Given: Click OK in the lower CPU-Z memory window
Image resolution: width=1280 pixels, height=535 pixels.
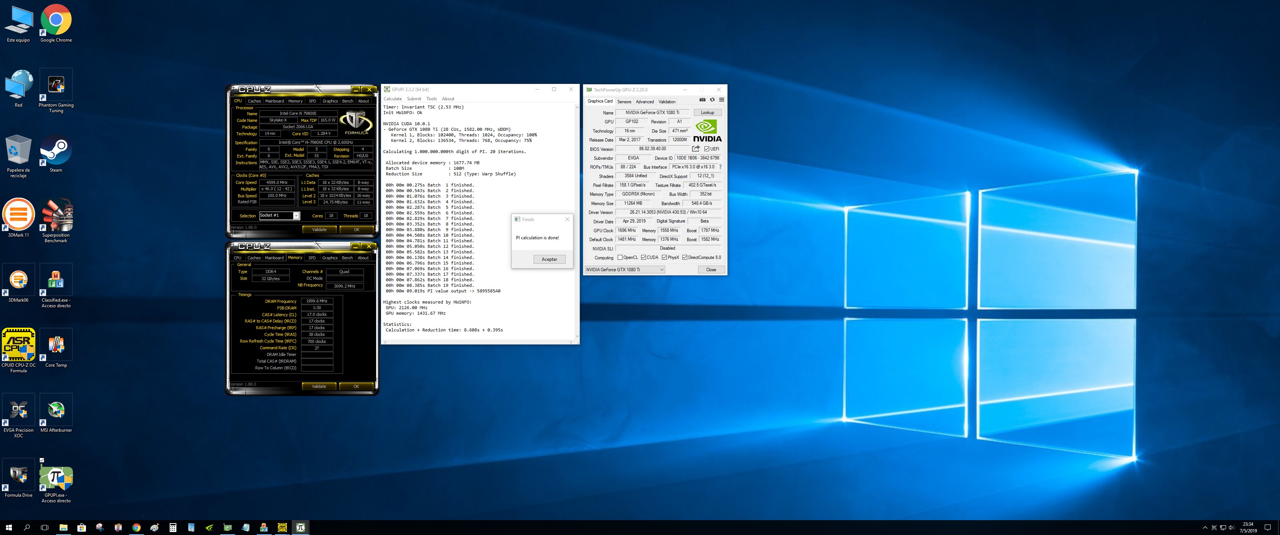Looking at the screenshot, I should [356, 386].
